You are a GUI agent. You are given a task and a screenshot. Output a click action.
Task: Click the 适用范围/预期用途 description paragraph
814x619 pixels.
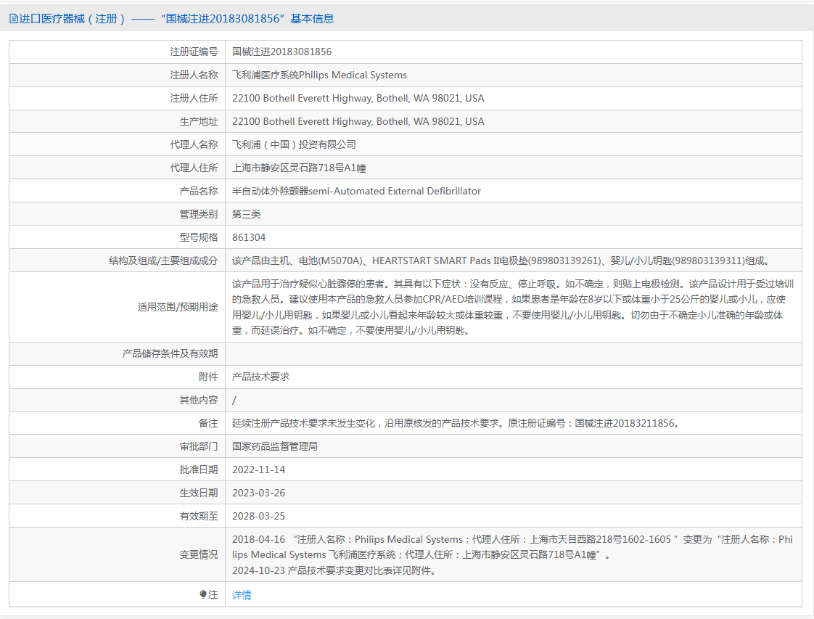512,307
